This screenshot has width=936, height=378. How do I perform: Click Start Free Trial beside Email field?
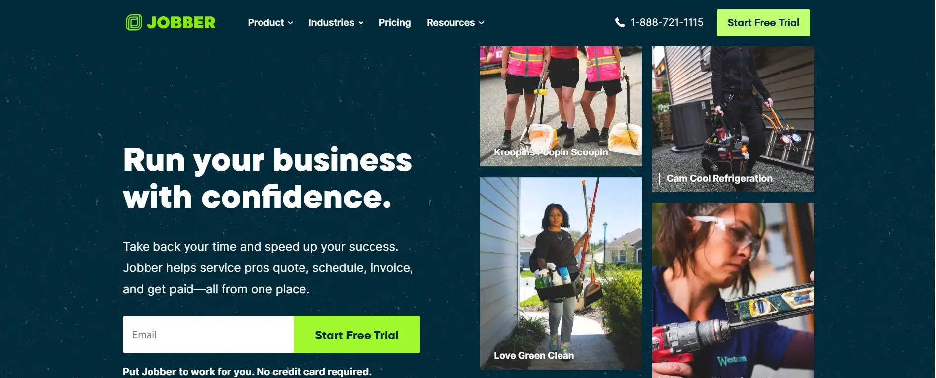pos(357,335)
